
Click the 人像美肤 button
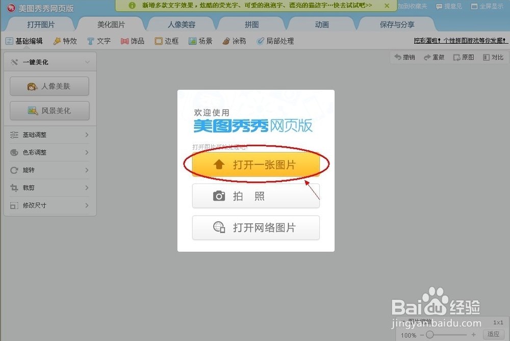pos(49,86)
